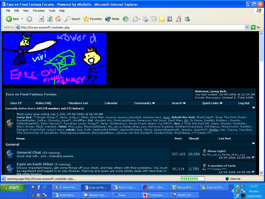Open the forum Calendar
The width and height of the screenshot is (265, 199).
[111, 103]
